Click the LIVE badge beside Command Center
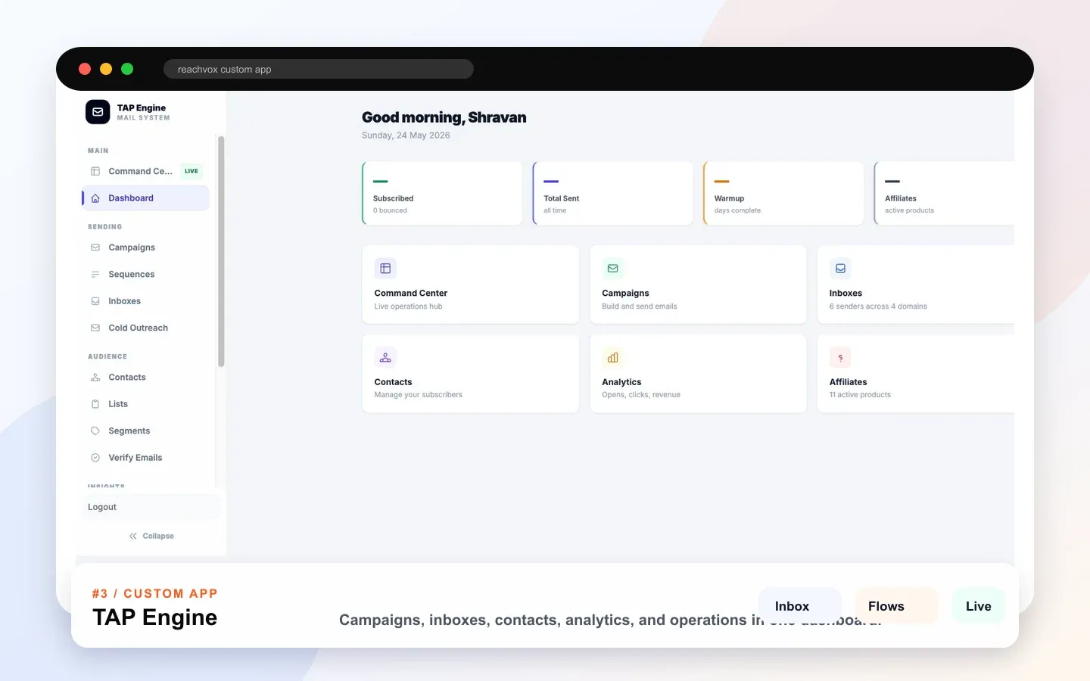Image resolution: width=1090 pixels, height=681 pixels. point(192,171)
